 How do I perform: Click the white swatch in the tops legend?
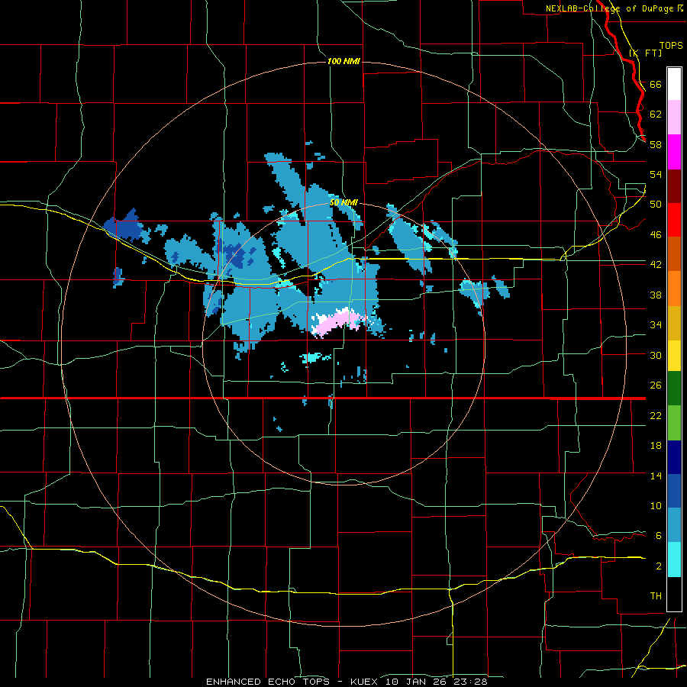674,84
